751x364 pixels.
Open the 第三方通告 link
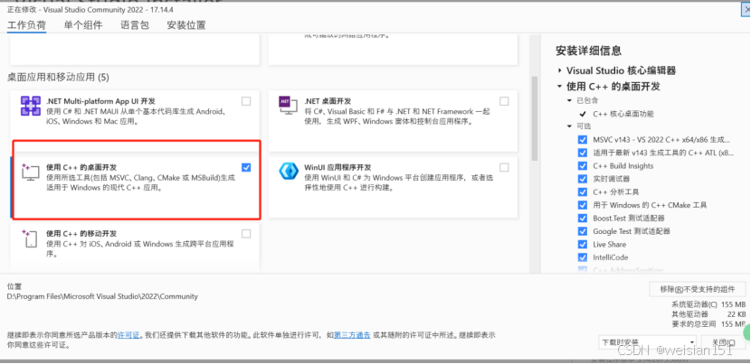coord(352,335)
